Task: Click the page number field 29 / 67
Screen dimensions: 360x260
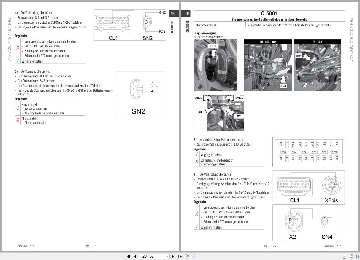Action: (x=152, y=256)
